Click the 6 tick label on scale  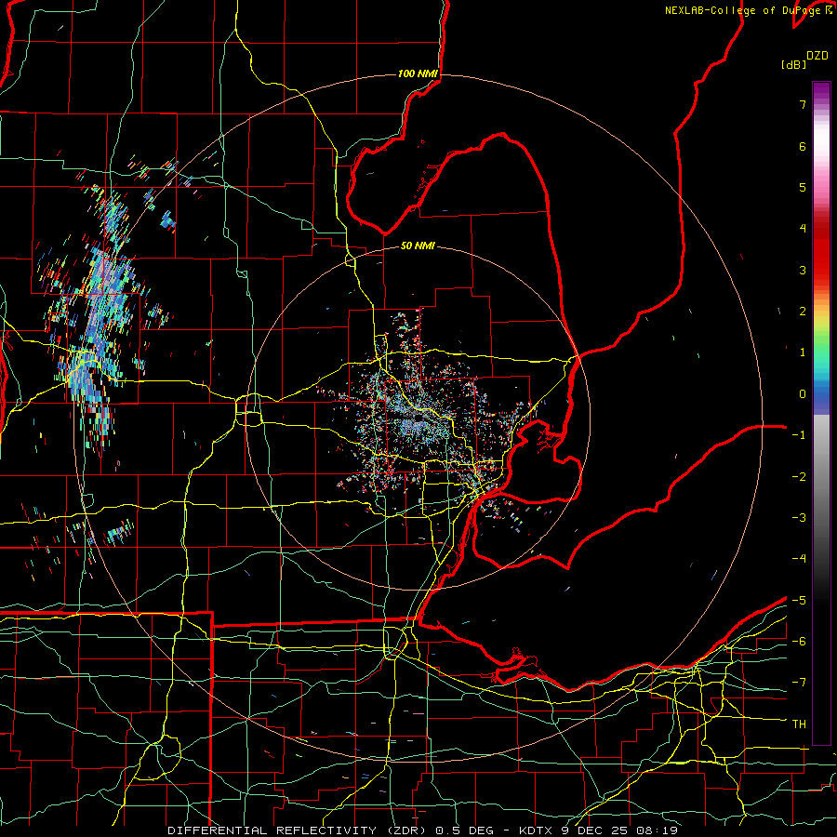803,146
